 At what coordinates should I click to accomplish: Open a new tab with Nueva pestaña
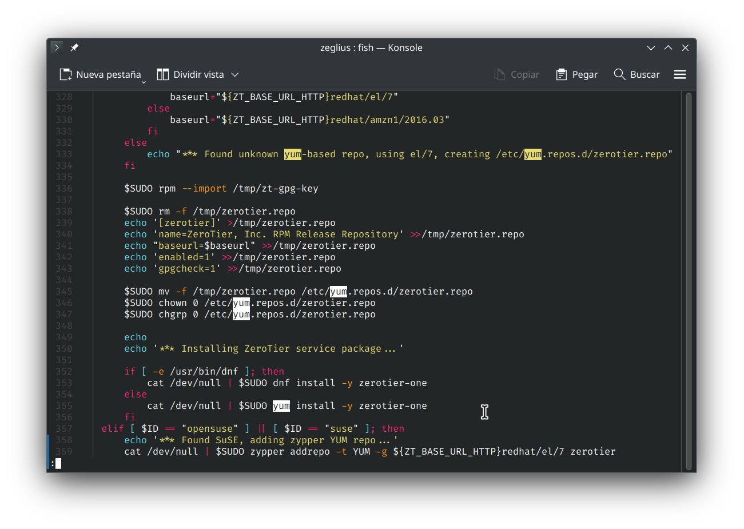click(100, 74)
